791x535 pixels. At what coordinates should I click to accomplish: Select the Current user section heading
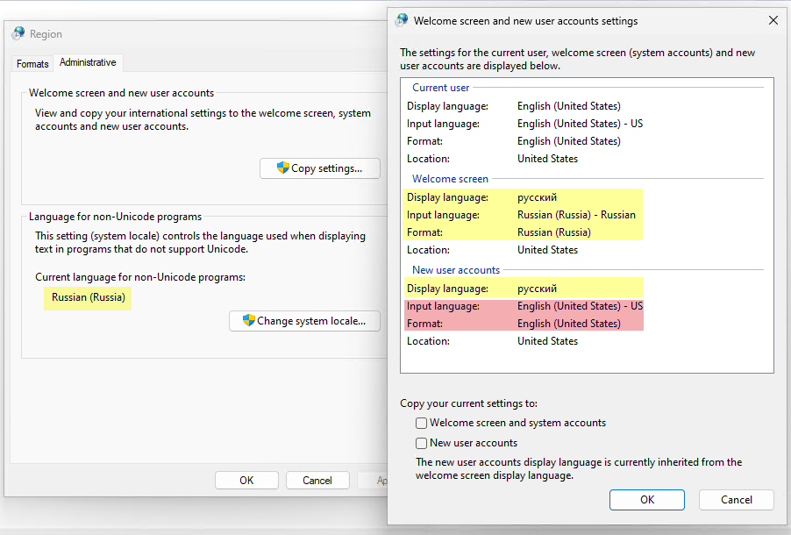(441, 88)
